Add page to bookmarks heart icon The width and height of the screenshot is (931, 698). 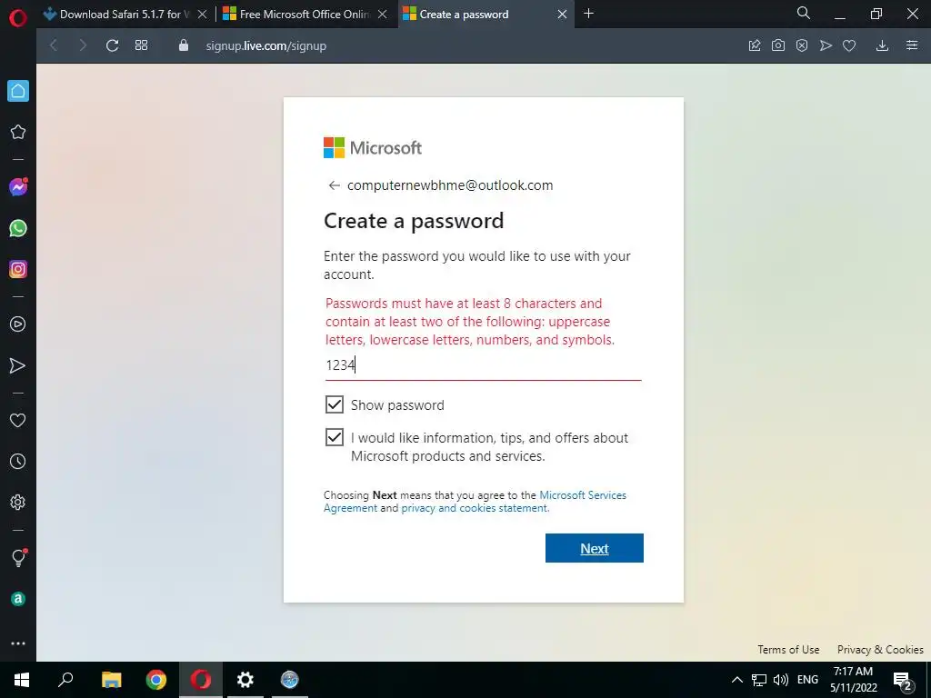[x=849, y=45]
